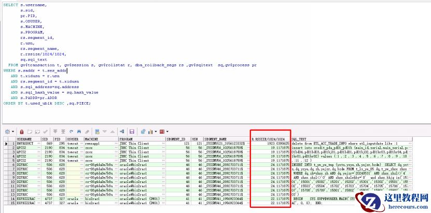Place cursor on 'SELECT s.username,' line in editor
431x213 pixels.
(x=25, y=5)
